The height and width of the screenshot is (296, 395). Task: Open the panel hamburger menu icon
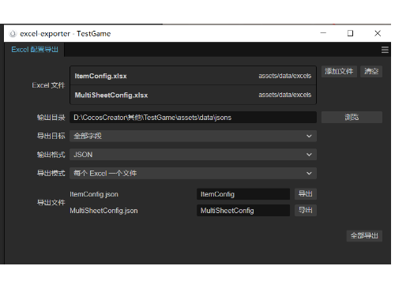pos(385,50)
